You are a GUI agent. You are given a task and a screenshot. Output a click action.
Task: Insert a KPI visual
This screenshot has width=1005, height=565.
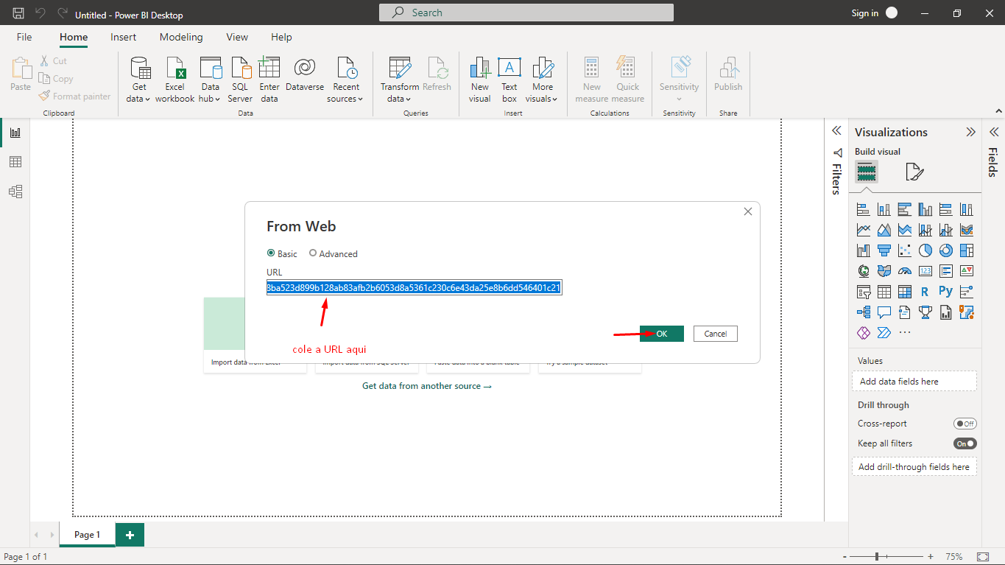click(967, 271)
